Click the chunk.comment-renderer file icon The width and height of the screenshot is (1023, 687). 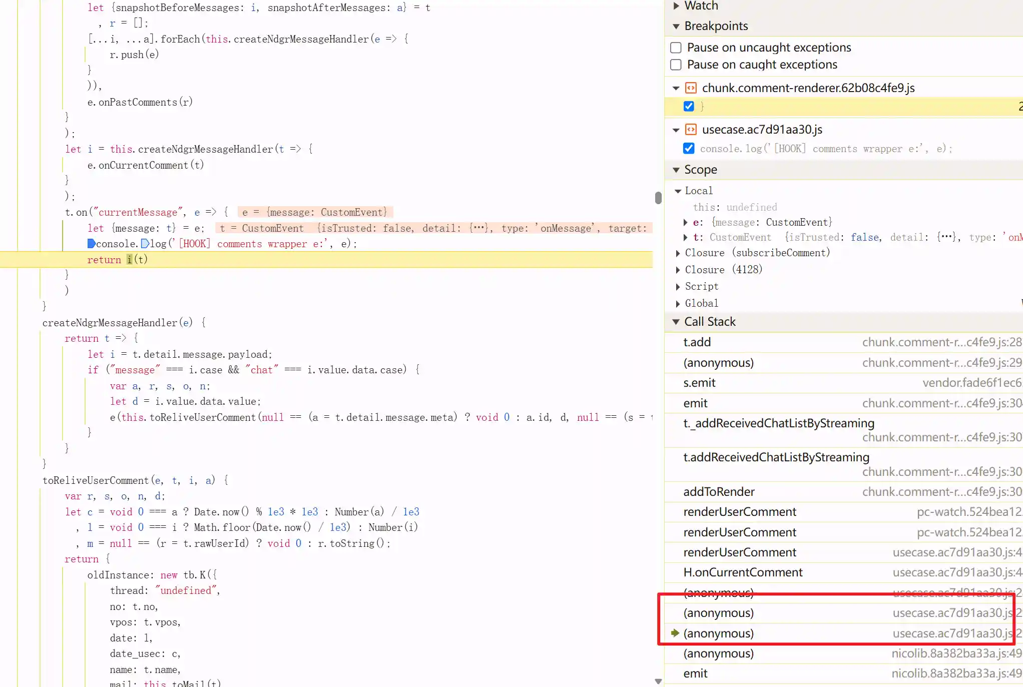point(691,88)
